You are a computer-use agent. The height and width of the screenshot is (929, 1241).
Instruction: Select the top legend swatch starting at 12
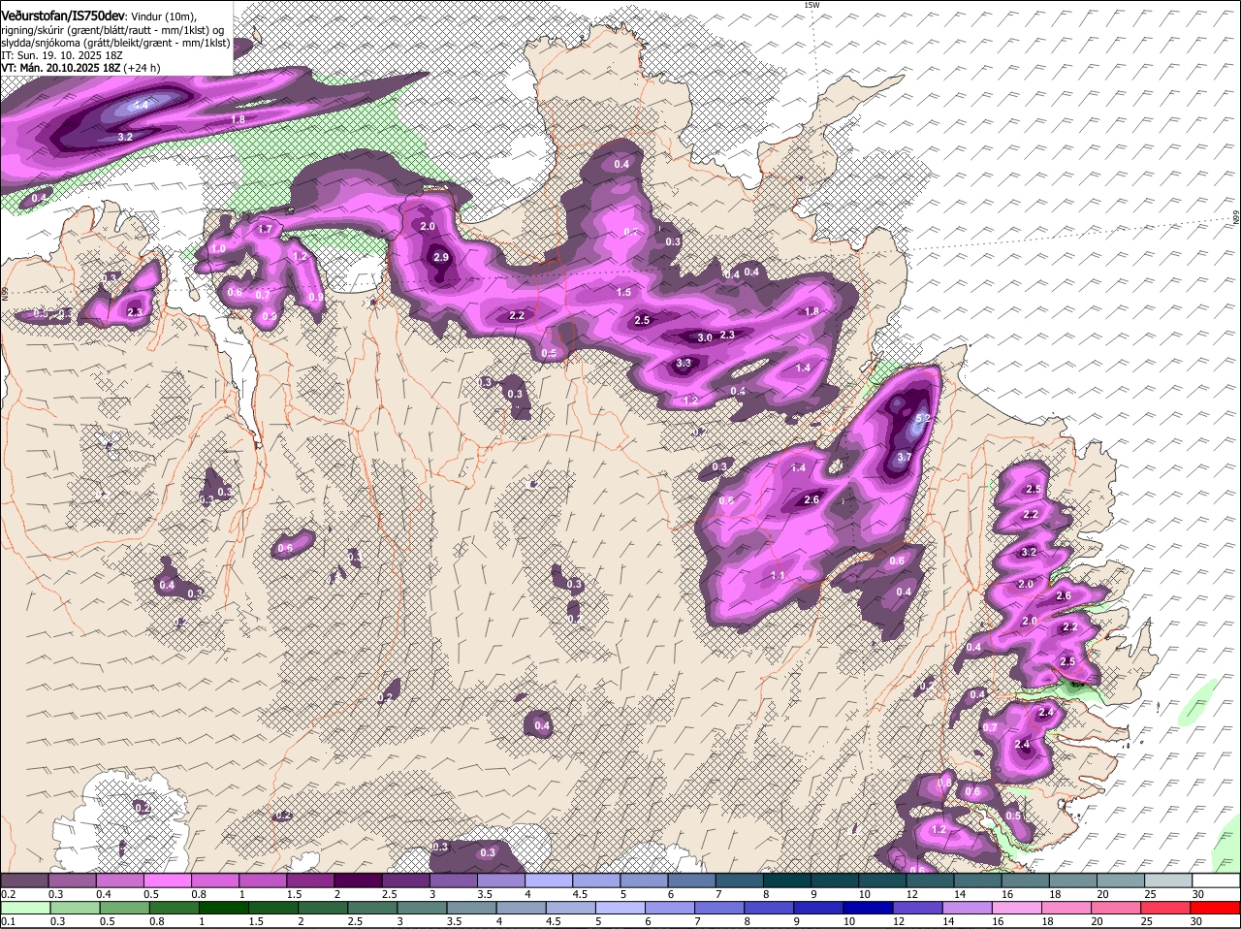pyautogui.click(x=929, y=880)
